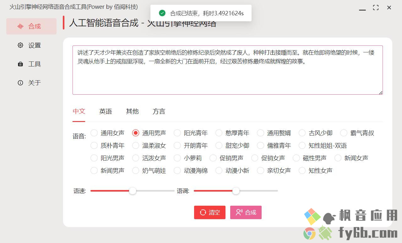Click the refresh icon on the 清空 button
The height and width of the screenshot is (243, 402).
[203, 212]
